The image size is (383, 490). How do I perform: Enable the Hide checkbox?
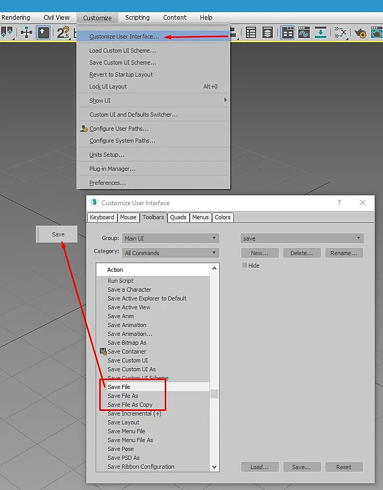point(245,266)
